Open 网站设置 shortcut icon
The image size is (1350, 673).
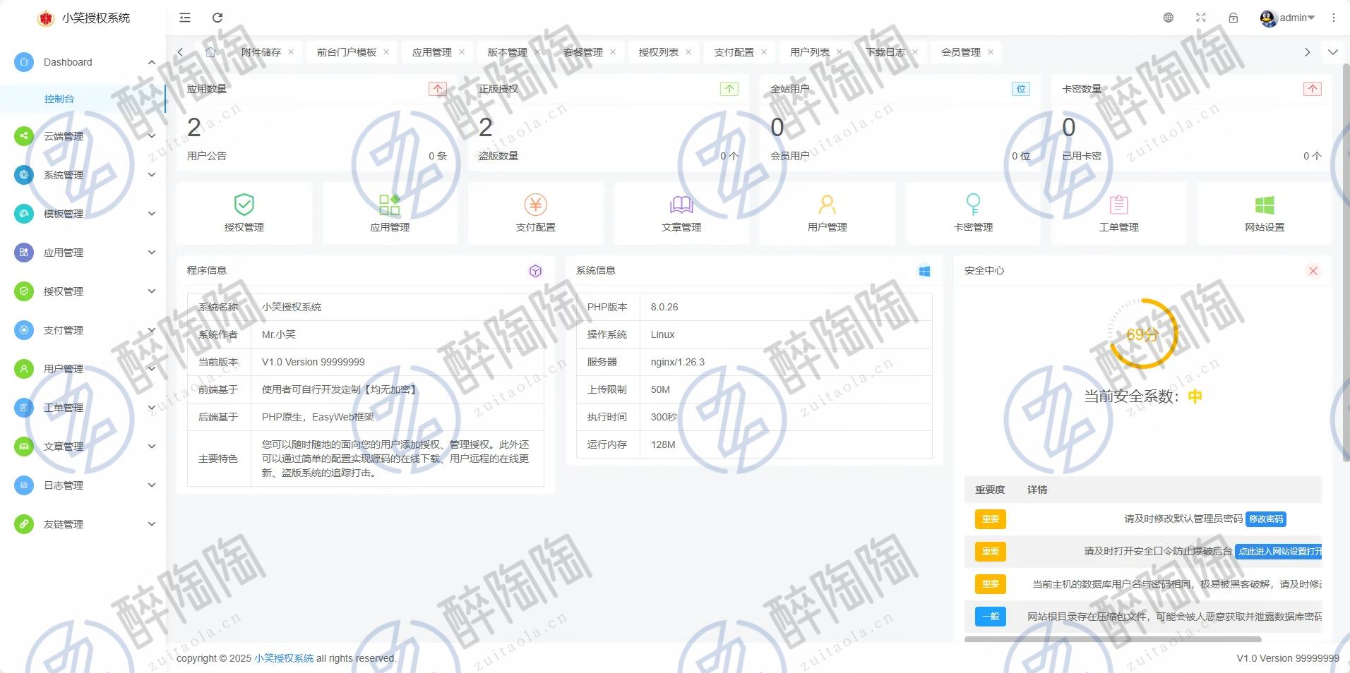point(1265,213)
